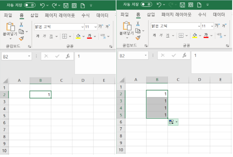Open clipboard pane launcher in left window
This screenshot has height=157, width=233.
coord(29,46)
